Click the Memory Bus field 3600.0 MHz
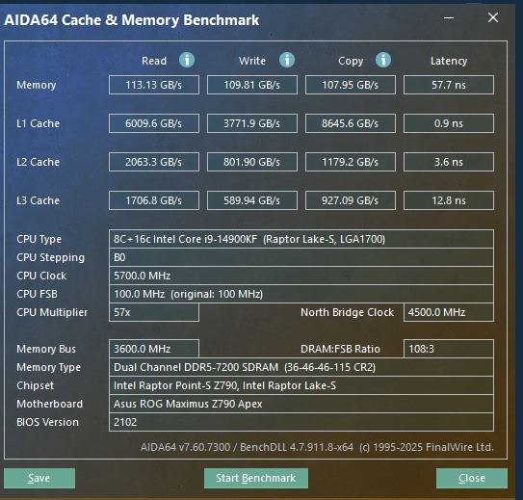 point(154,349)
